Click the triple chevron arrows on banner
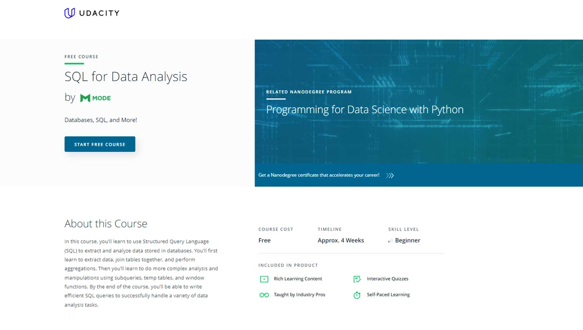The height and width of the screenshot is (330, 583). [389, 175]
